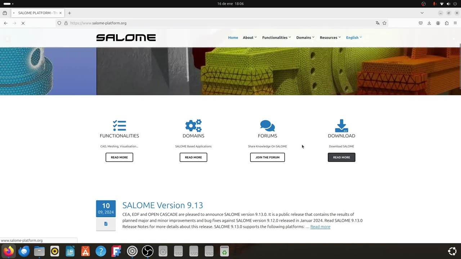Open the English language dropdown
The width and height of the screenshot is (461, 259).
pyautogui.click(x=354, y=37)
